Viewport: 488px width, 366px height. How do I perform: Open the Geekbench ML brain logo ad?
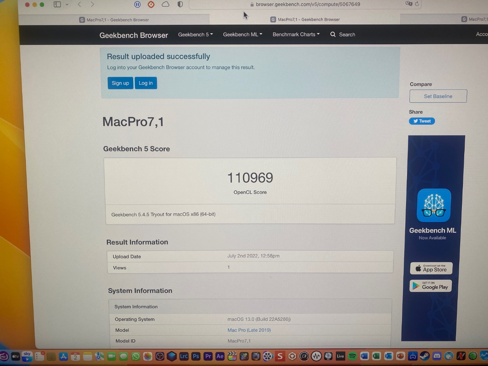tap(434, 205)
